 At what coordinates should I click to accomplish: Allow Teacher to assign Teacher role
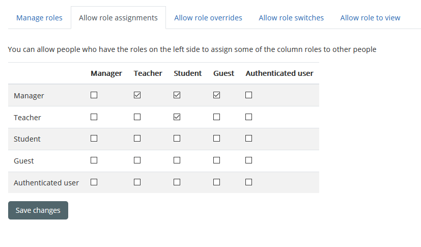tap(137, 117)
